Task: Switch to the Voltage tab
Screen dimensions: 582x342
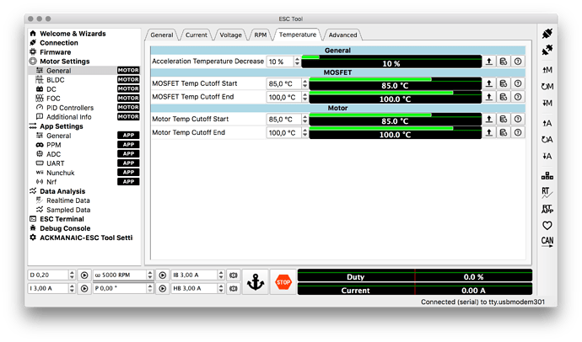Action: (230, 35)
